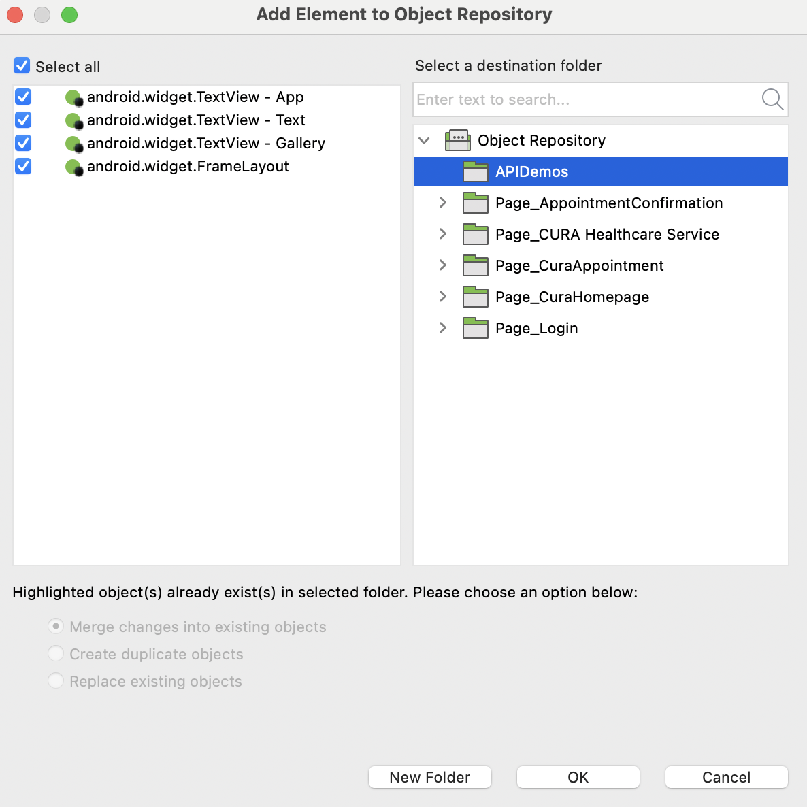Click the Page_CuraHomepage folder icon

[x=476, y=297]
